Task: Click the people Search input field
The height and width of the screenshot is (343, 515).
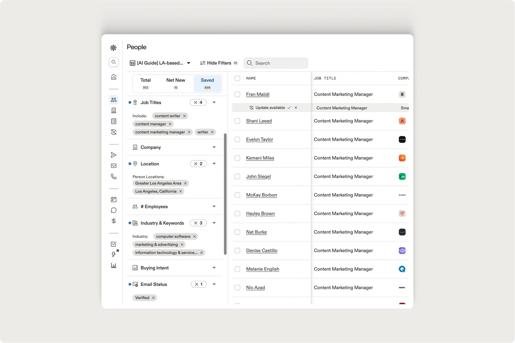Action: click(x=276, y=63)
